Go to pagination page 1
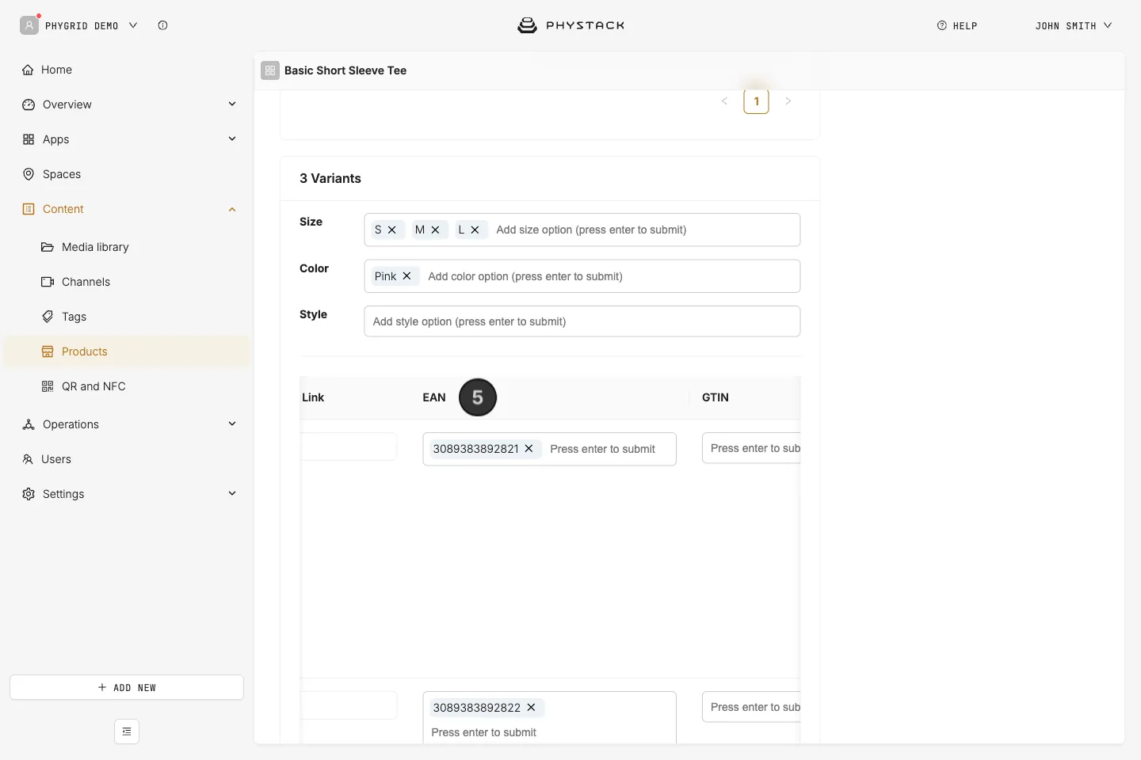Viewport: 1141px width, 760px height. pyautogui.click(x=756, y=101)
